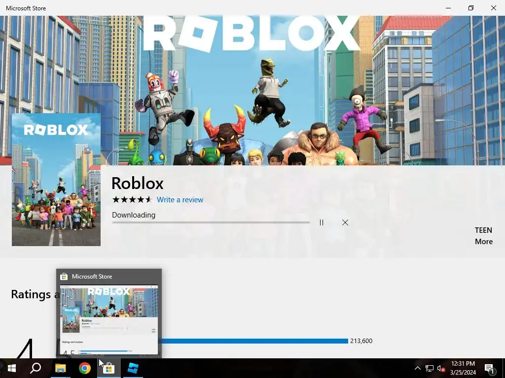Click the muted volume tray icon
Image resolution: width=505 pixels, height=378 pixels.
tap(441, 368)
